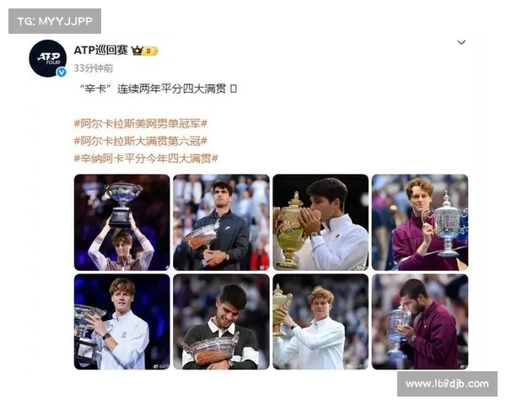
Task: Open photo of player in white raising golden cup
Action: tap(320, 321)
